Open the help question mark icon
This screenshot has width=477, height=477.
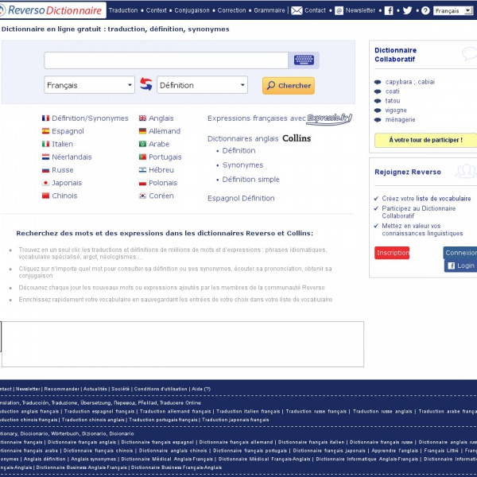[x=425, y=10]
